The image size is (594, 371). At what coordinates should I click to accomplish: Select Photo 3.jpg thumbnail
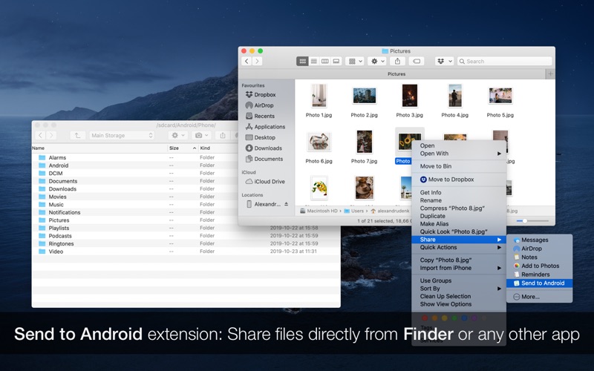click(x=410, y=96)
